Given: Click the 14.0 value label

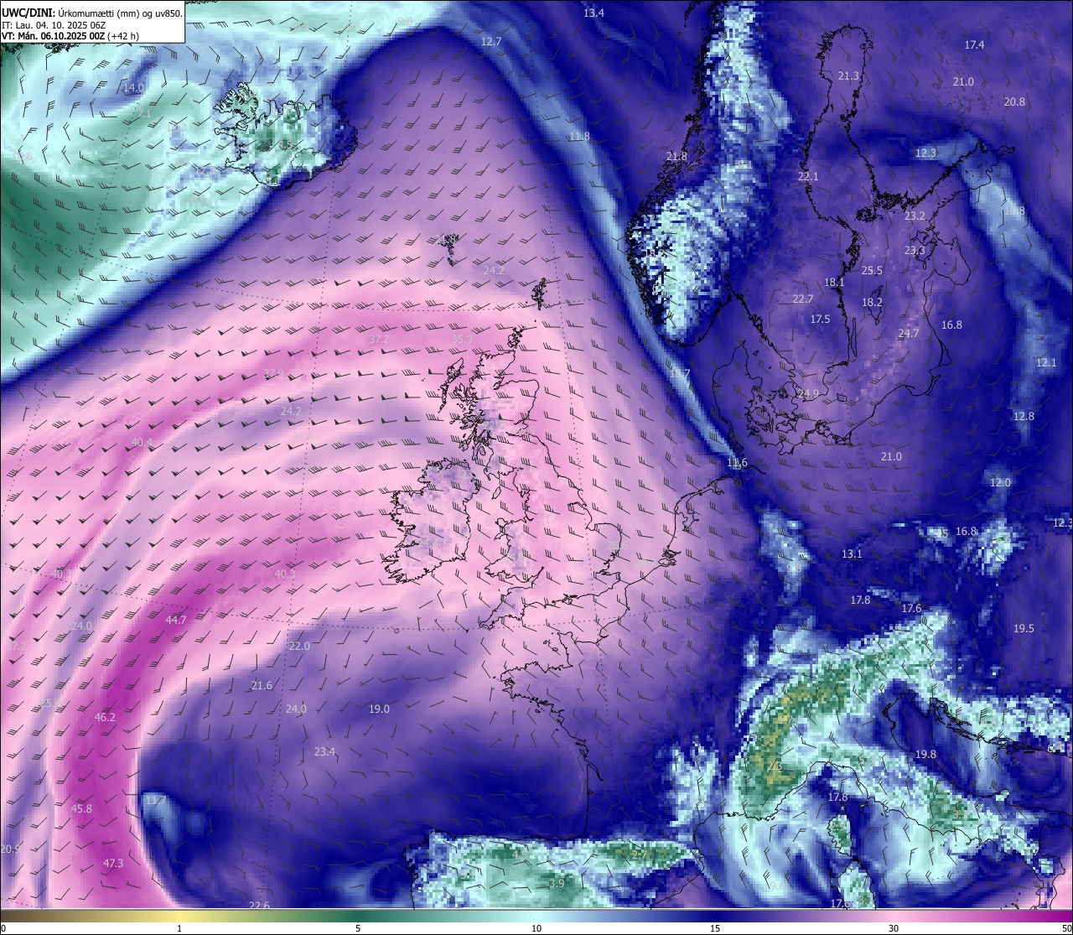Looking at the screenshot, I should 133,87.
